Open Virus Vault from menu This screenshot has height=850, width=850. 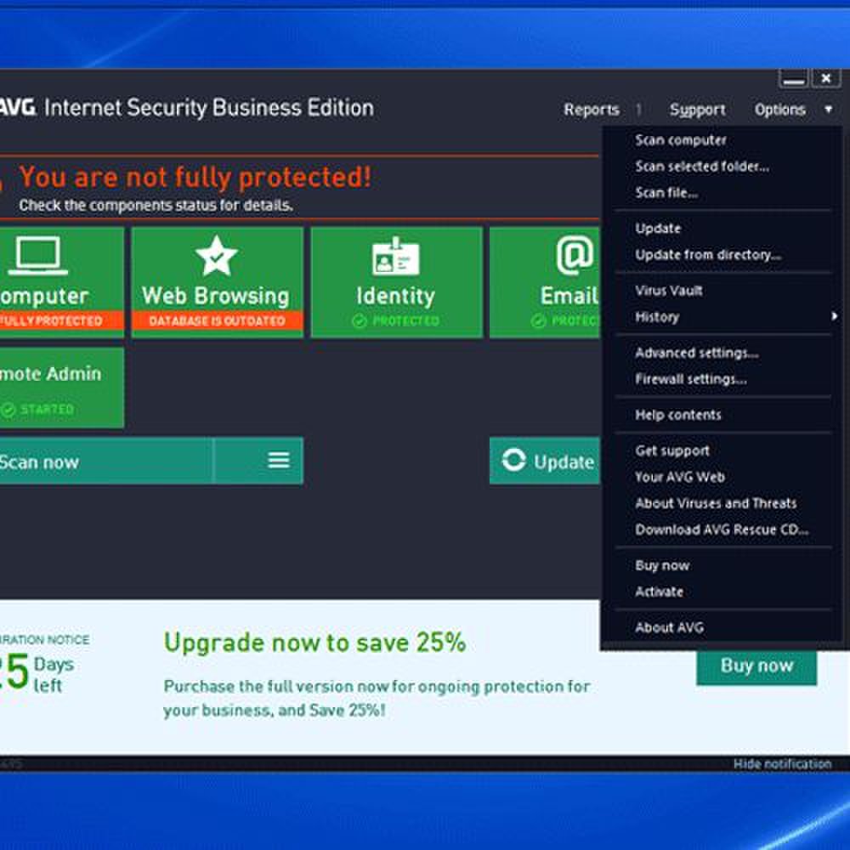tap(669, 291)
